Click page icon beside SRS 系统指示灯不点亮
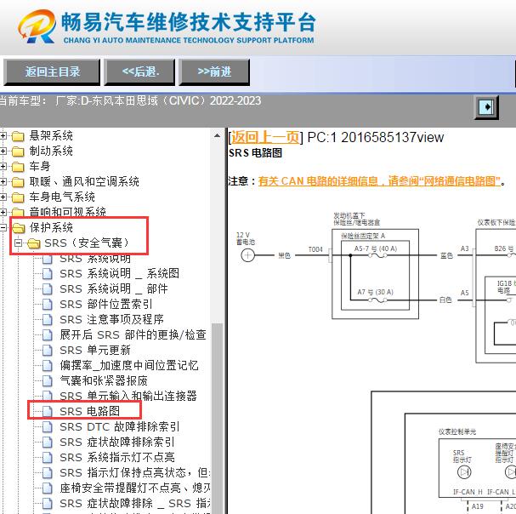 (48, 458)
